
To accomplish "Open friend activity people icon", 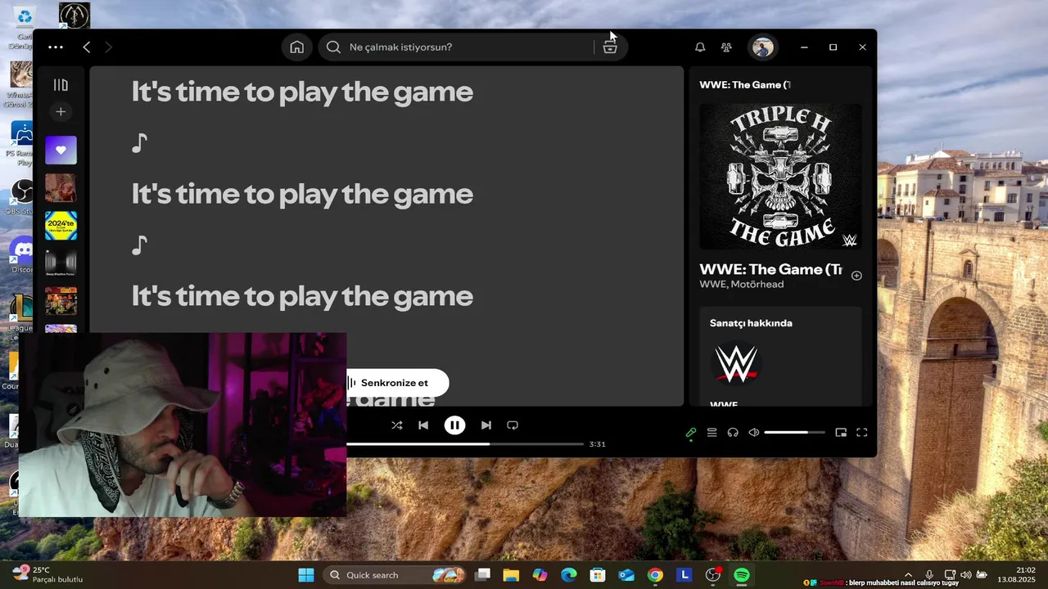I will [x=726, y=47].
